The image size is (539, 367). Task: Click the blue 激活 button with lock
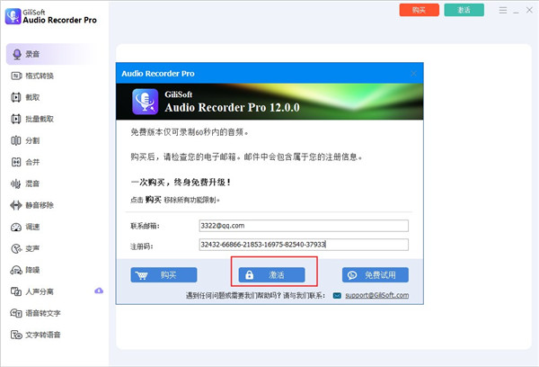[271, 275]
